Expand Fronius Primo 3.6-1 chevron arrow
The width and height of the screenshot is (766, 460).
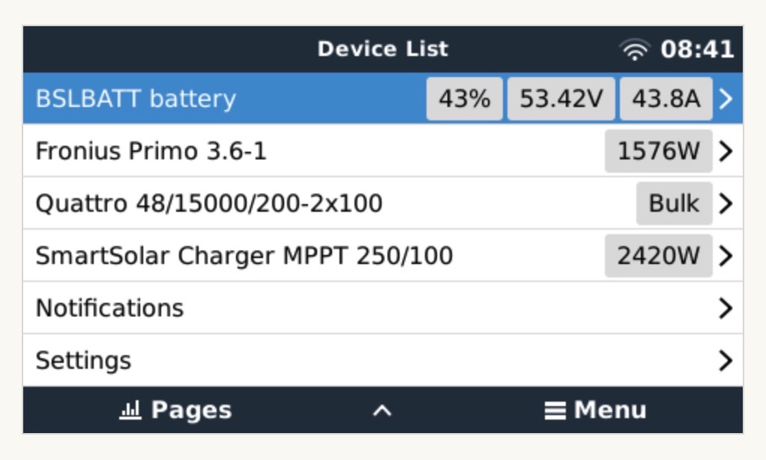pyautogui.click(x=725, y=151)
